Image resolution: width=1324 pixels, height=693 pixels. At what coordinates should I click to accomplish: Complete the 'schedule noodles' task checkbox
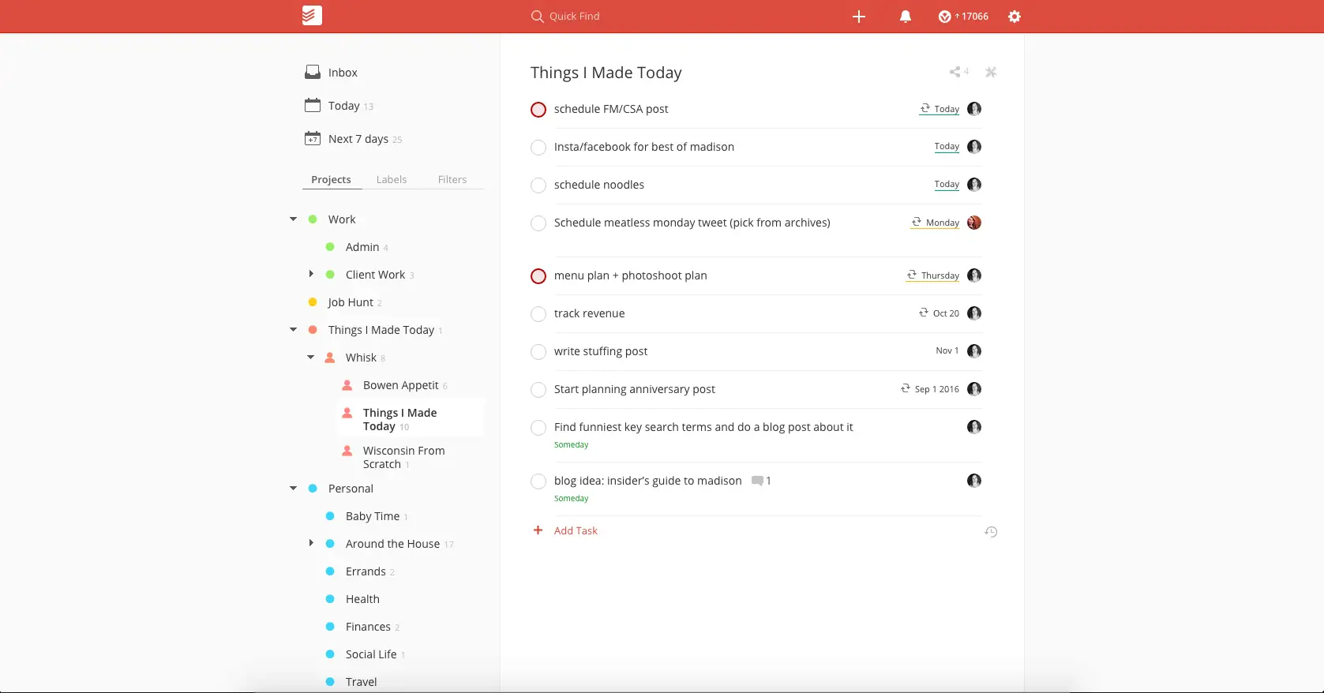pos(538,185)
